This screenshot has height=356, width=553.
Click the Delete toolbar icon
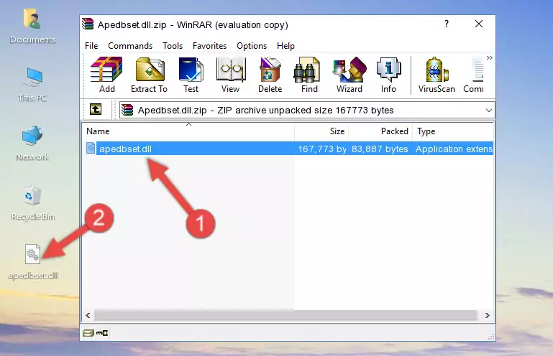pyautogui.click(x=270, y=75)
